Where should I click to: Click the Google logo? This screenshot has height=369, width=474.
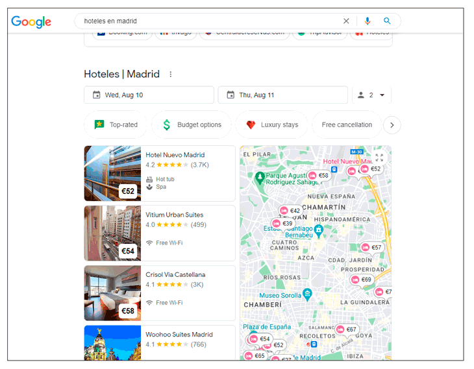[31, 22]
